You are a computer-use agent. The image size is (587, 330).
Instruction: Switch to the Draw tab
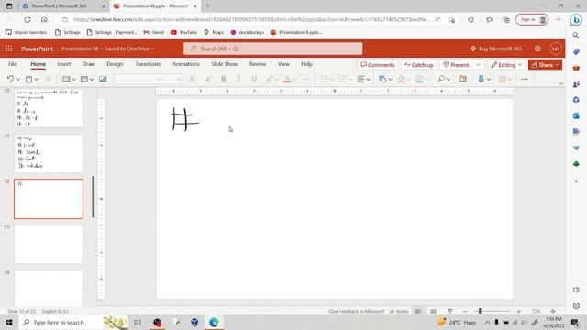[x=89, y=64]
